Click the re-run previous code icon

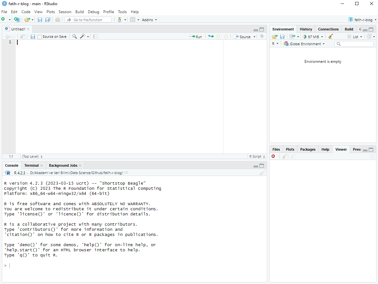pos(210,37)
